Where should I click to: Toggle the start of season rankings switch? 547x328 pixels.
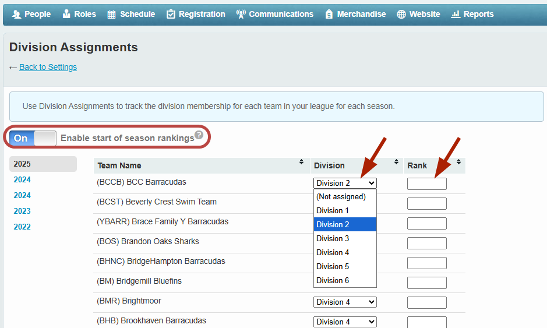coord(33,138)
